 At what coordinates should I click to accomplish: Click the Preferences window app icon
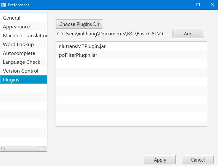pyautogui.click(x=3, y=5)
